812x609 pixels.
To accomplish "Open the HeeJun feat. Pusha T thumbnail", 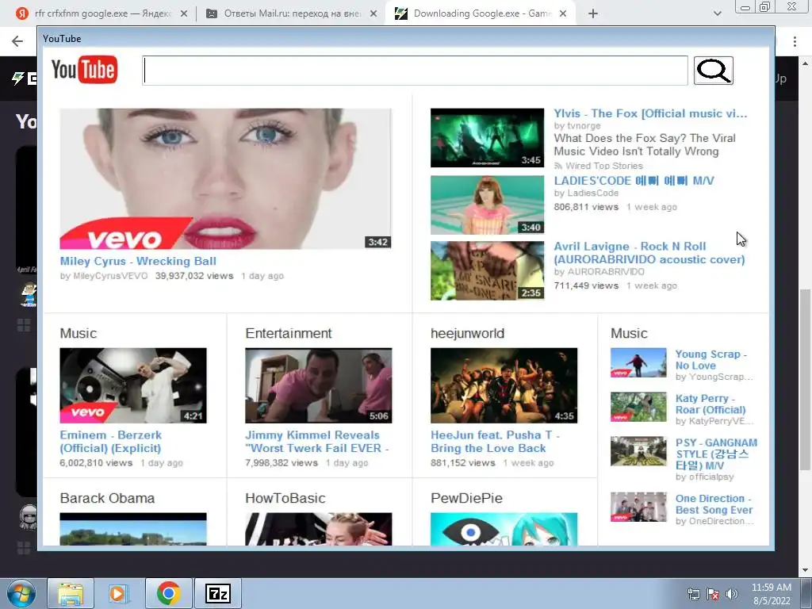I will point(504,386).
